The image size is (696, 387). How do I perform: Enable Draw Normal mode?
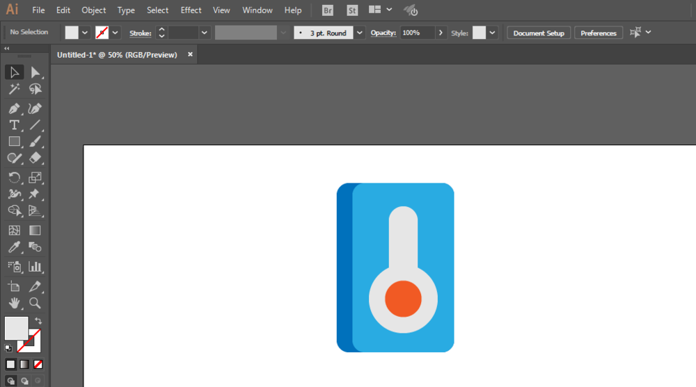pos(10,381)
